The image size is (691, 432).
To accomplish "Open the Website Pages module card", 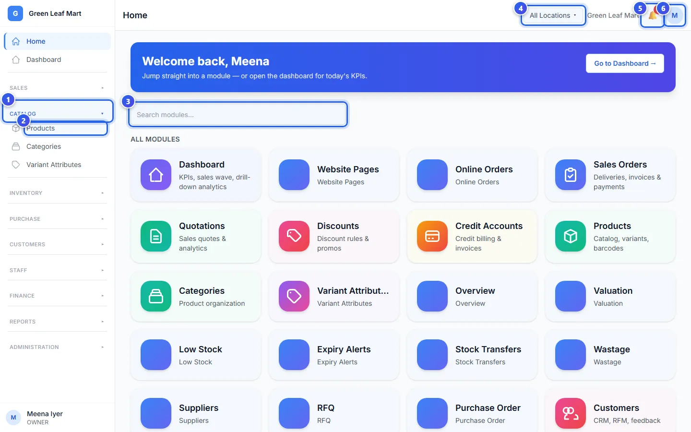I will (x=334, y=175).
